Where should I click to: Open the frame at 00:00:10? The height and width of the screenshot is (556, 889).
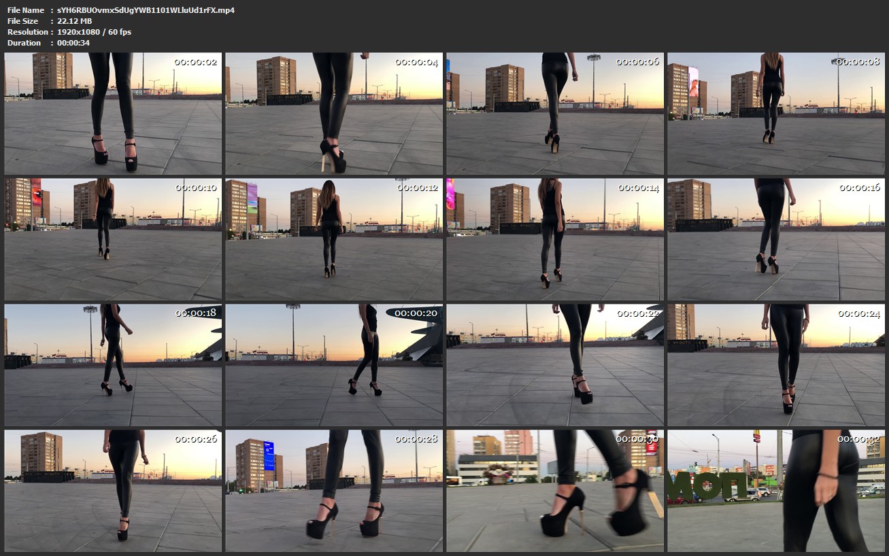113,239
